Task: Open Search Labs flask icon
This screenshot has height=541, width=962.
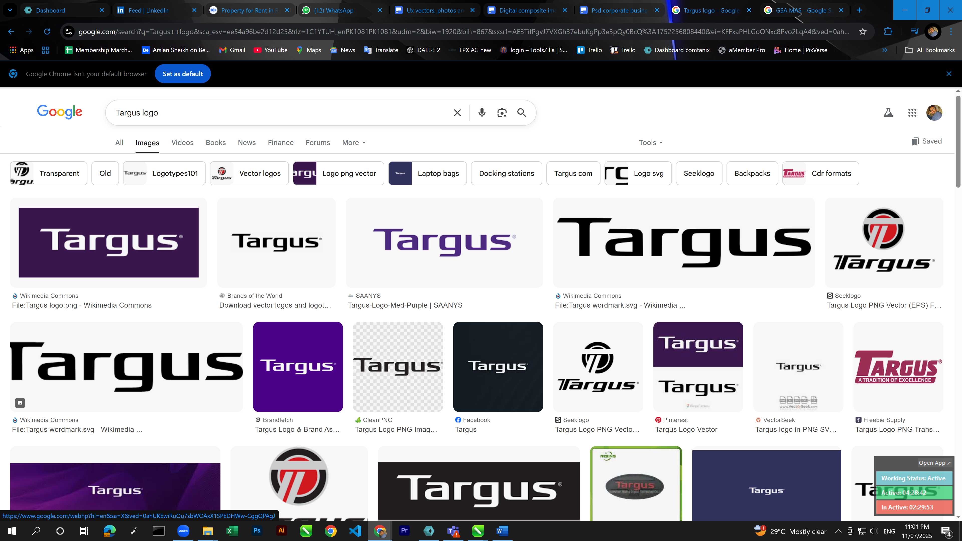Action: [888, 113]
